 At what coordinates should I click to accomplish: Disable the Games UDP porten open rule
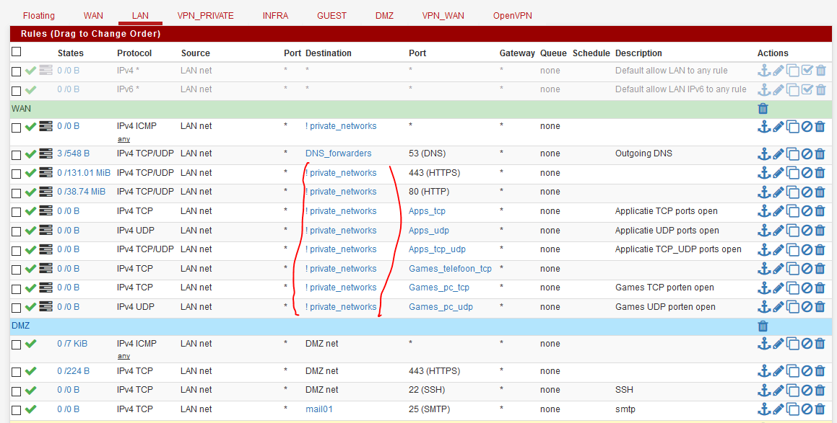pyautogui.click(x=807, y=308)
